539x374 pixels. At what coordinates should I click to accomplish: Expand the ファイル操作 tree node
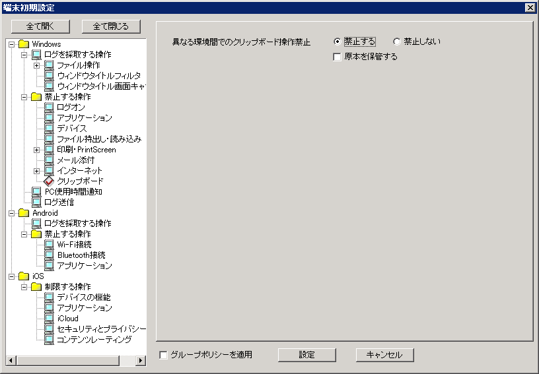[37, 65]
